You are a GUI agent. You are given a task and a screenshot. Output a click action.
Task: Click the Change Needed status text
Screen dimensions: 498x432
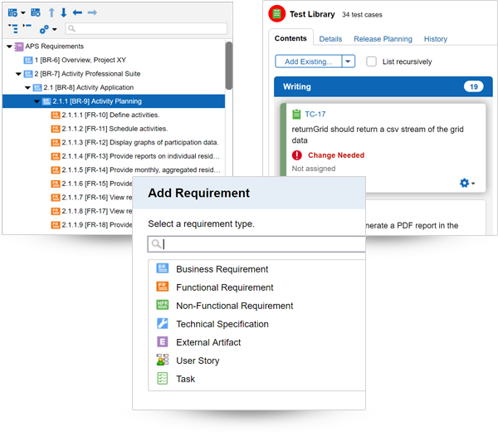(x=336, y=155)
